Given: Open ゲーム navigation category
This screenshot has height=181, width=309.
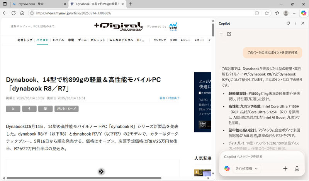Looking at the screenshot, I should tap(82, 40).
